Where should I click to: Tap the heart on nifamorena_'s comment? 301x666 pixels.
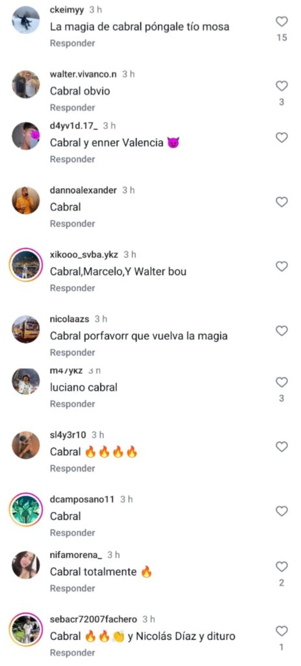(x=281, y=566)
